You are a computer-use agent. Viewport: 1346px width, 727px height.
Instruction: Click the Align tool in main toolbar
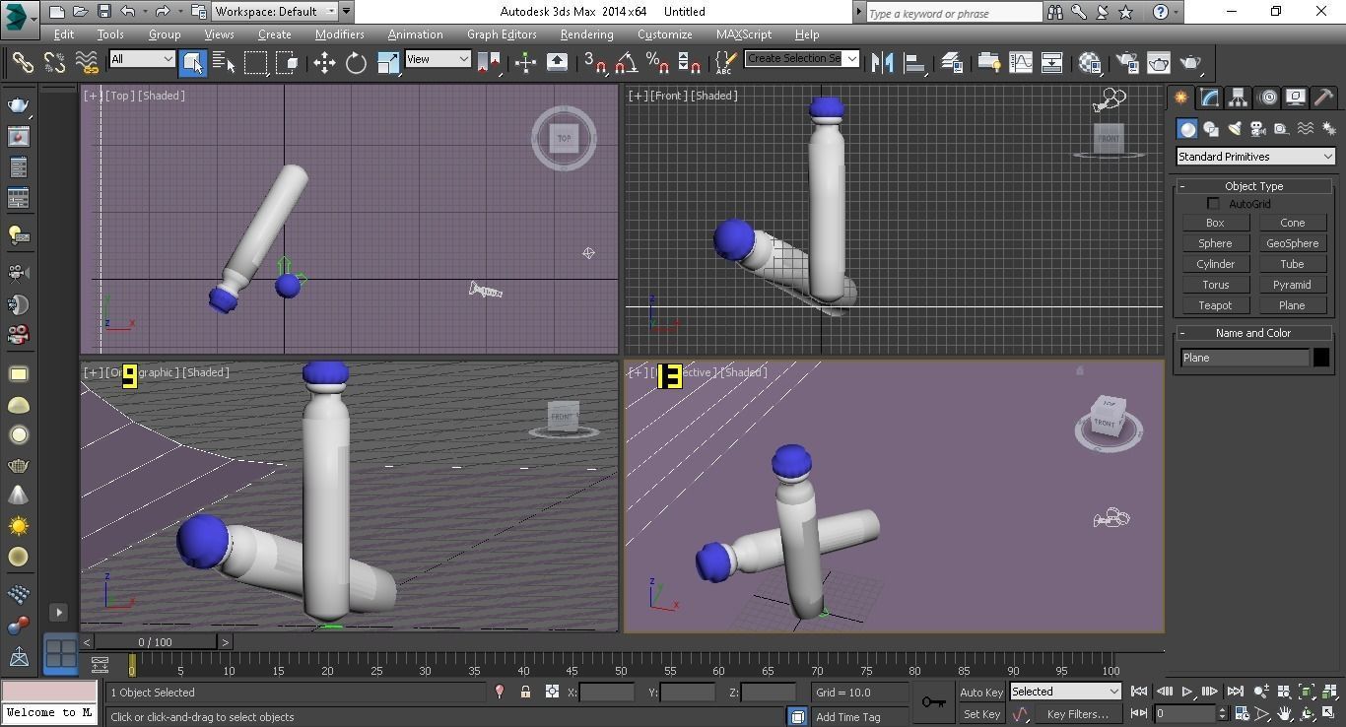coord(915,63)
